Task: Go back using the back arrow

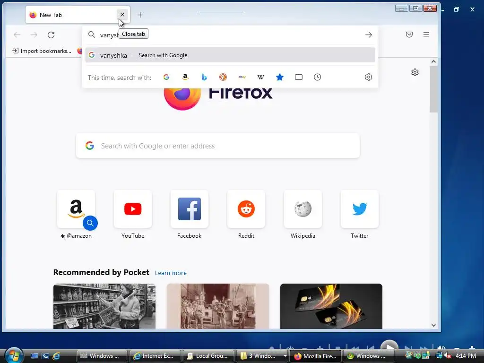Action: [17, 35]
